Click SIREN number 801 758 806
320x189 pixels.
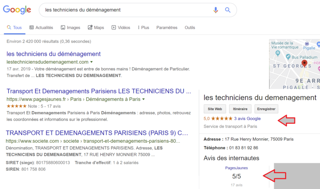click(34, 169)
